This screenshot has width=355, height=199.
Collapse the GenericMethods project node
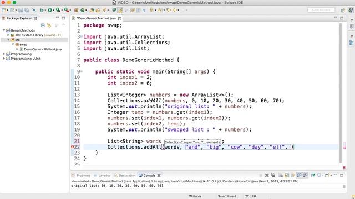[4, 30]
